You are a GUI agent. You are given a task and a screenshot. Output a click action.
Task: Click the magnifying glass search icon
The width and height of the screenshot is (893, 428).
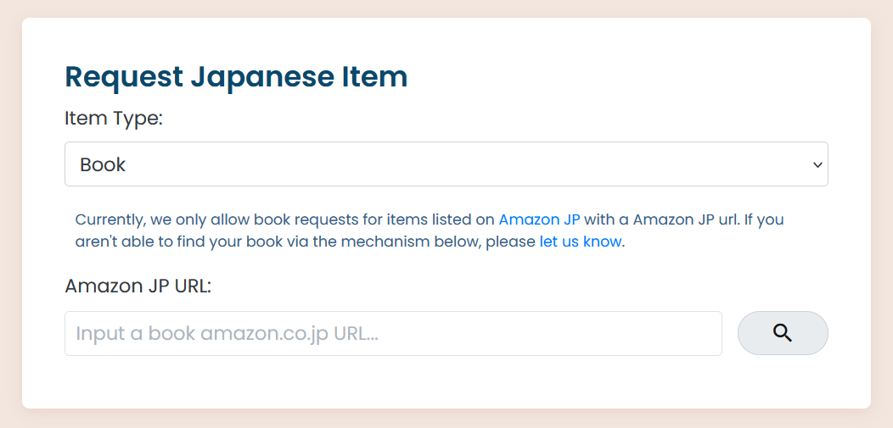coord(783,333)
